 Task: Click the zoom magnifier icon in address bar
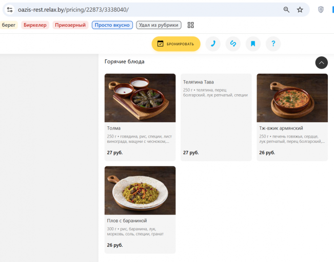(x=286, y=10)
